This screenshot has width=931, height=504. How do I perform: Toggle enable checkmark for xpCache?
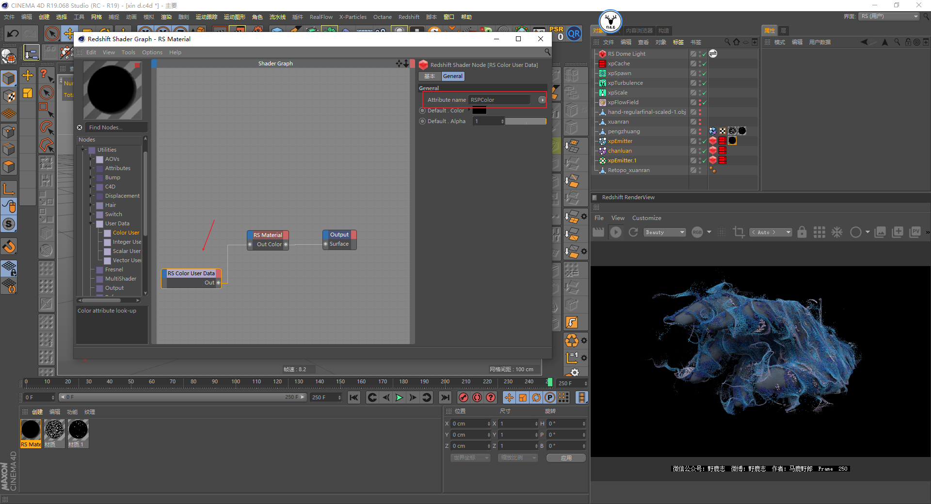705,63
